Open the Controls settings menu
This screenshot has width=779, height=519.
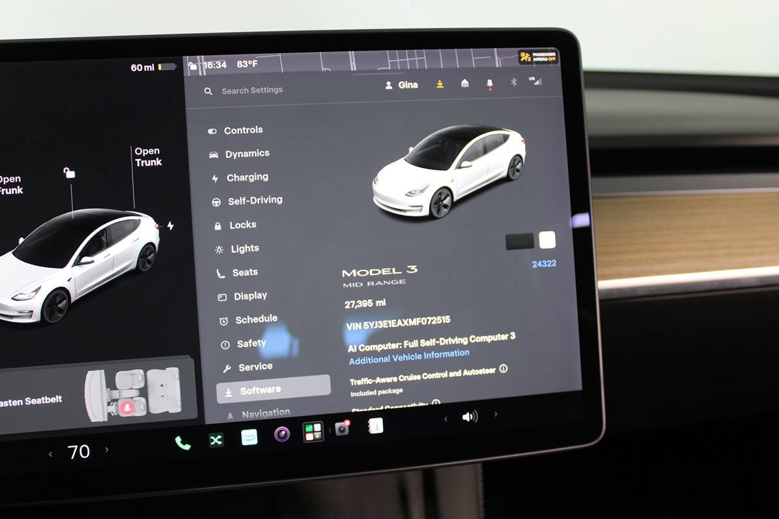tap(235, 130)
